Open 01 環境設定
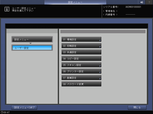Image resolution: width=153 pixels, height=114 pixels. click(x=81, y=39)
